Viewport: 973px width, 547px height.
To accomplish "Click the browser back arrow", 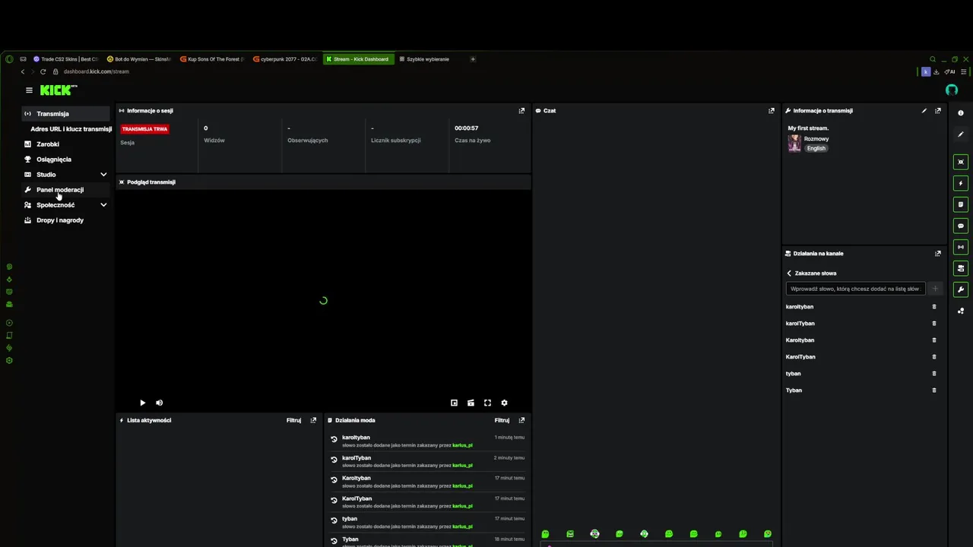I will pyautogui.click(x=22, y=71).
